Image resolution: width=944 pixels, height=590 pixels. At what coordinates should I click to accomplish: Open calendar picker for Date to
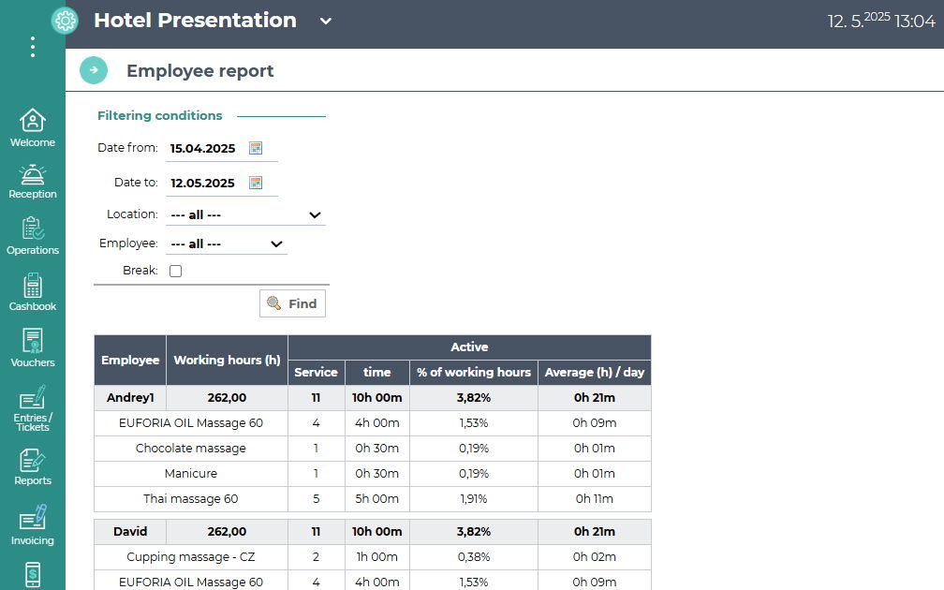(256, 183)
